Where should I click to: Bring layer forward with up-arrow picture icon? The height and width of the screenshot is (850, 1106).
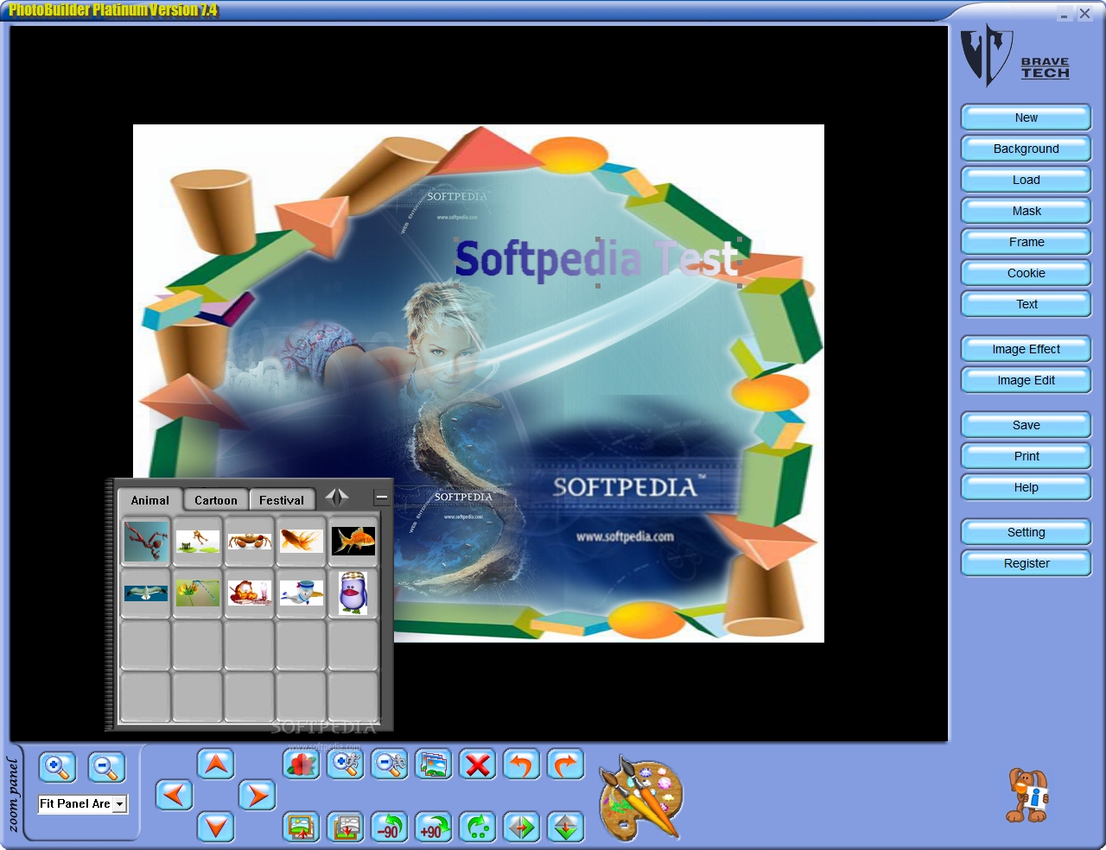[302, 827]
